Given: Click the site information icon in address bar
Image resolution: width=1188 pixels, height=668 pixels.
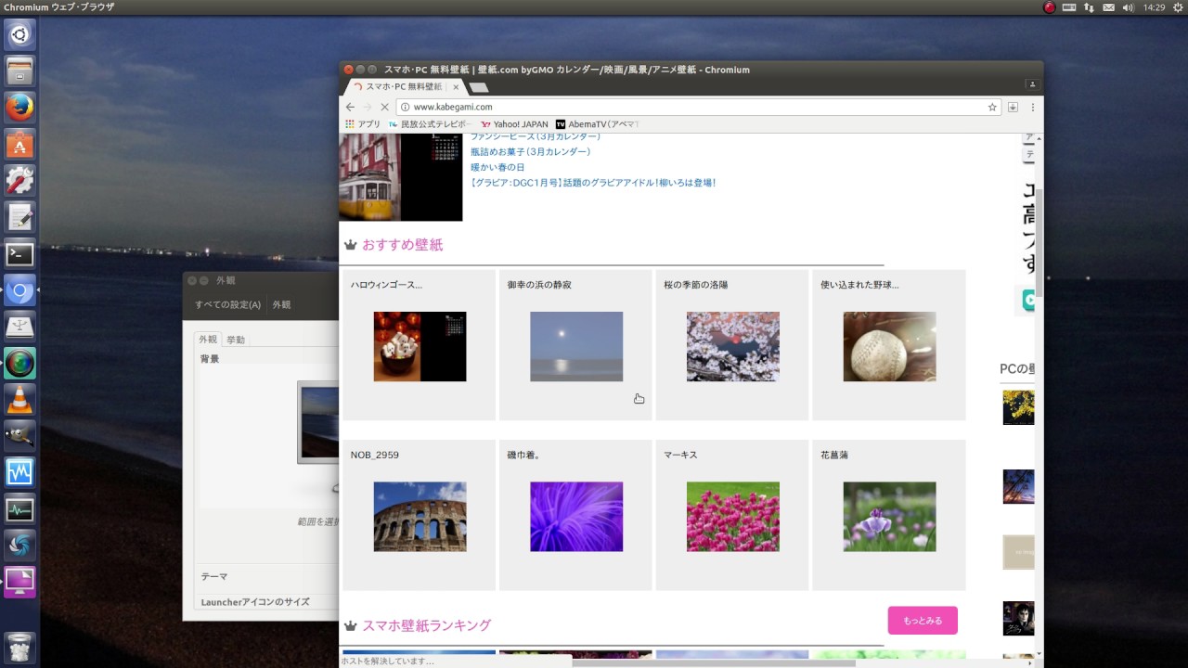Looking at the screenshot, I should 405,107.
